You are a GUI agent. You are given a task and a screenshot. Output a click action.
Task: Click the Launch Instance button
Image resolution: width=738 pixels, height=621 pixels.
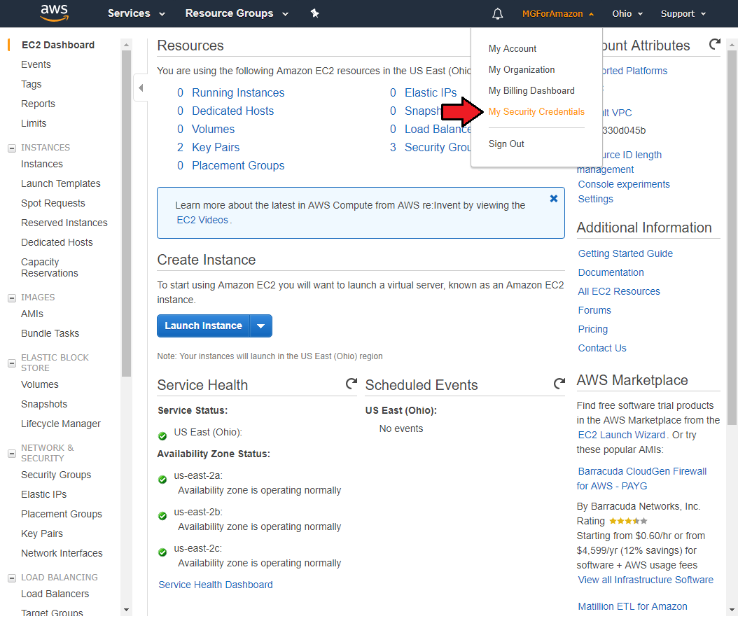[x=203, y=326]
